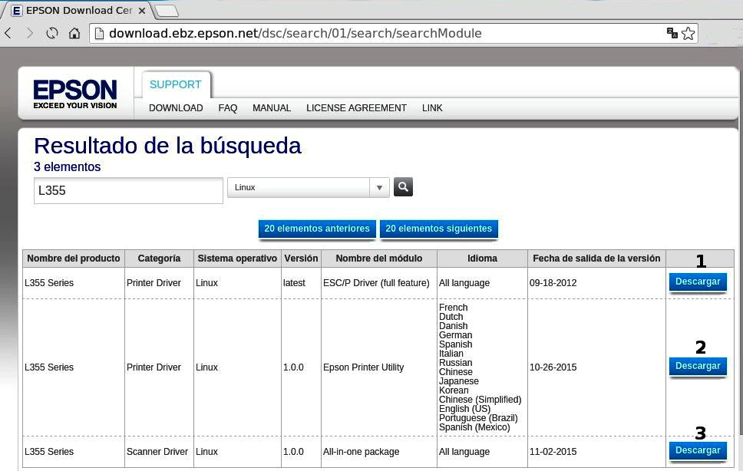Open a new browser tab

(x=167, y=11)
